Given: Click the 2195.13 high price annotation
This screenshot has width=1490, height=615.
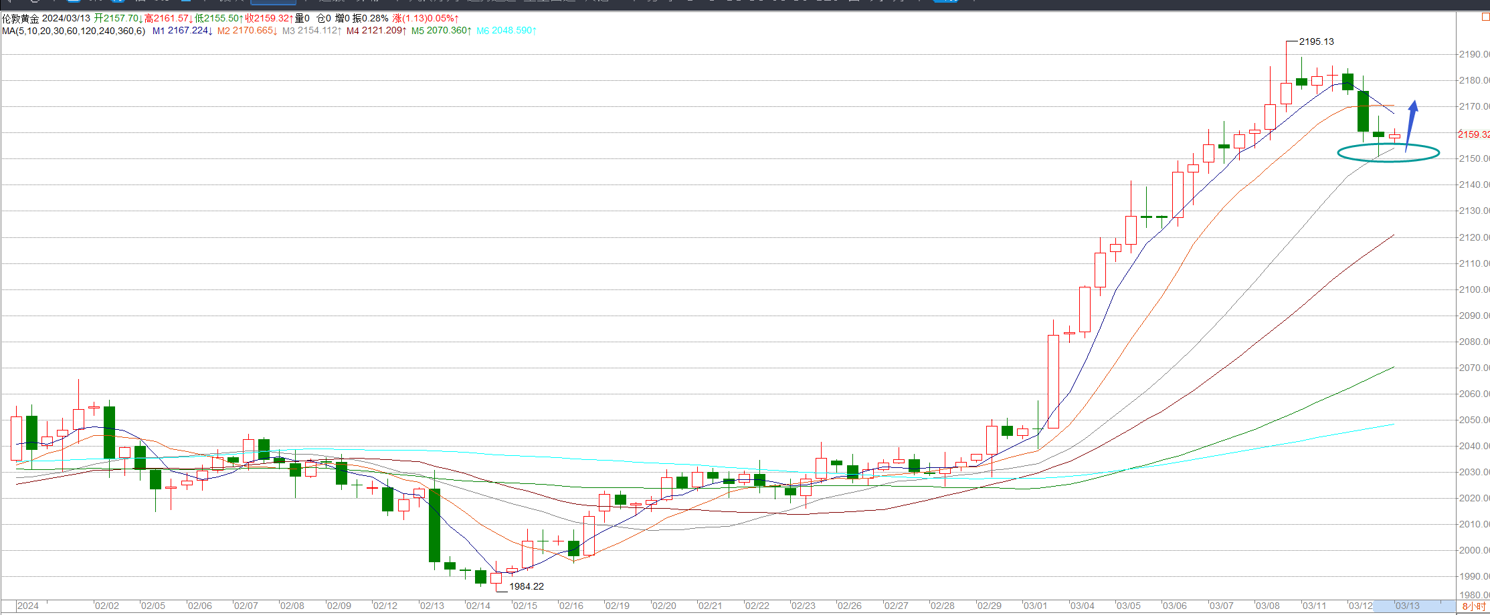Looking at the screenshot, I should [x=1317, y=41].
